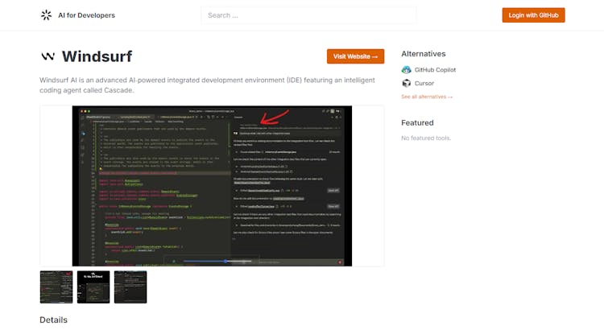This screenshot has width=604, height=330.
Task: Click the Windsurf page title heading
Action: coord(97,56)
